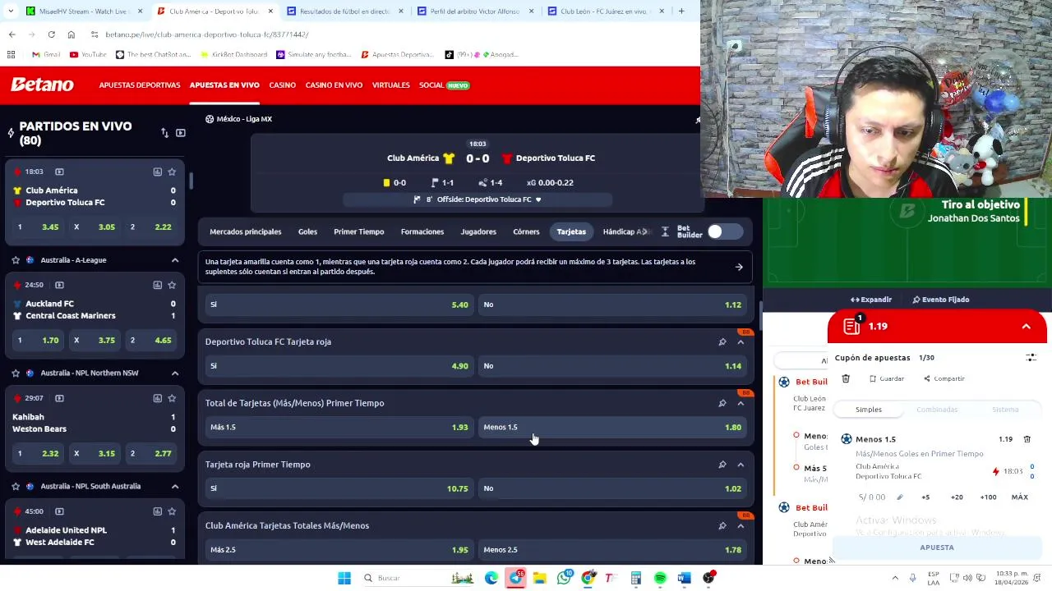The image size is (1052, 591).
Task: Pin the Total de Tarjetas Primer Tiempo market
Action: pyautogui.click(x=722, y=403)
